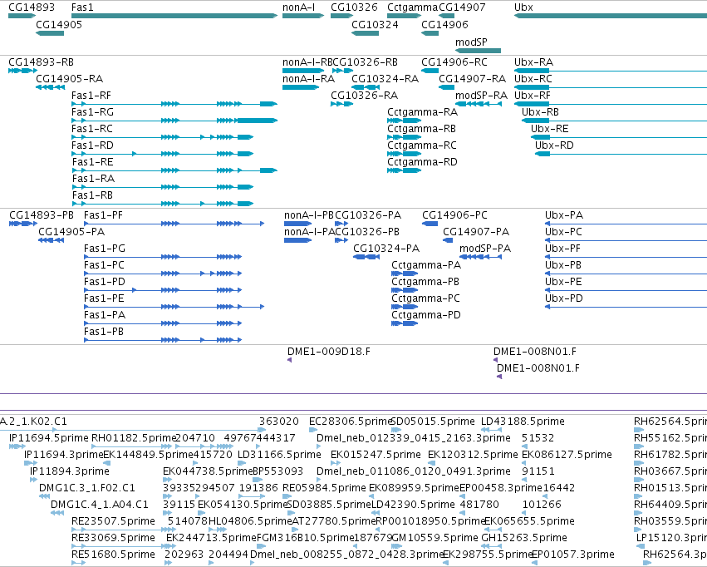This screenshot has height=567, width=707.
Task: Select the CG14905-RA transcript label
Action: pos(70,78)
